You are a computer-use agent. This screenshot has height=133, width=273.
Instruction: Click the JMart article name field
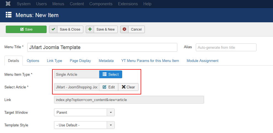pos(77,87)
